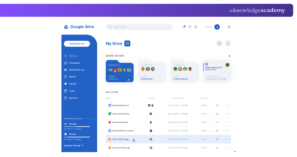Copy link for Wedding Planner List.docs
Screen dimensions: 297x157
pyautogui.click(x=217, y=131)
